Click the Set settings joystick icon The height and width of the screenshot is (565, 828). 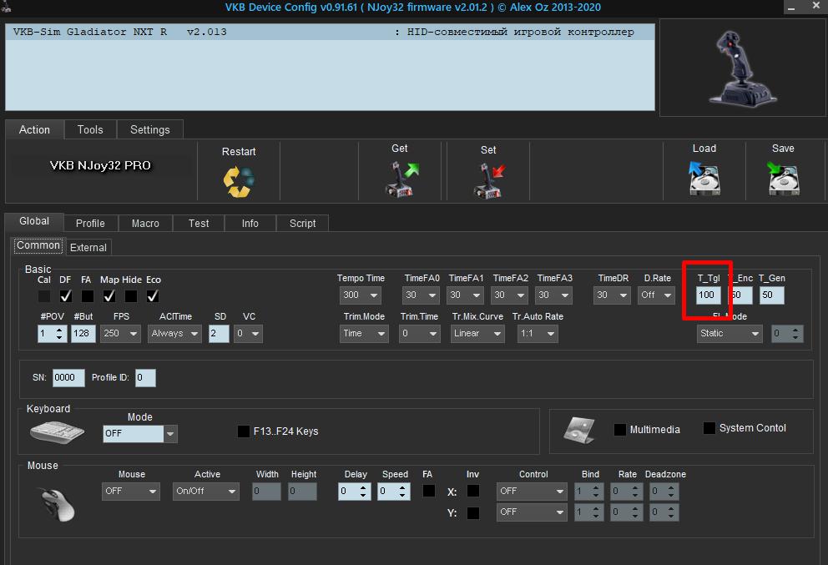click(489, 180)
